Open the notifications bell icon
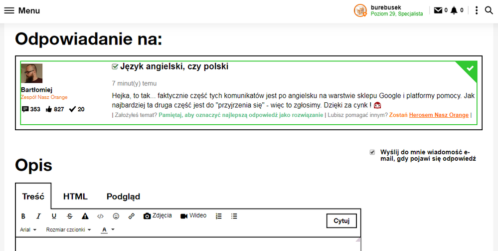 click(x=454, y=10)
